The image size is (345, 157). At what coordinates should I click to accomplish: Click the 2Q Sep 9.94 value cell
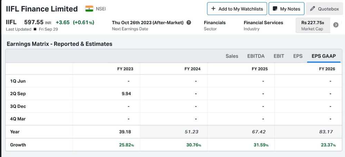[106, 93]
